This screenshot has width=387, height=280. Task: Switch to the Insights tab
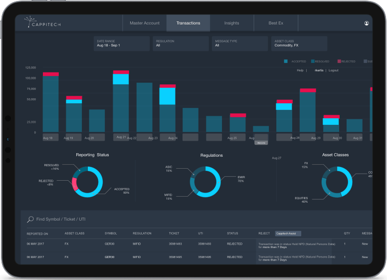tap(231, 23)
